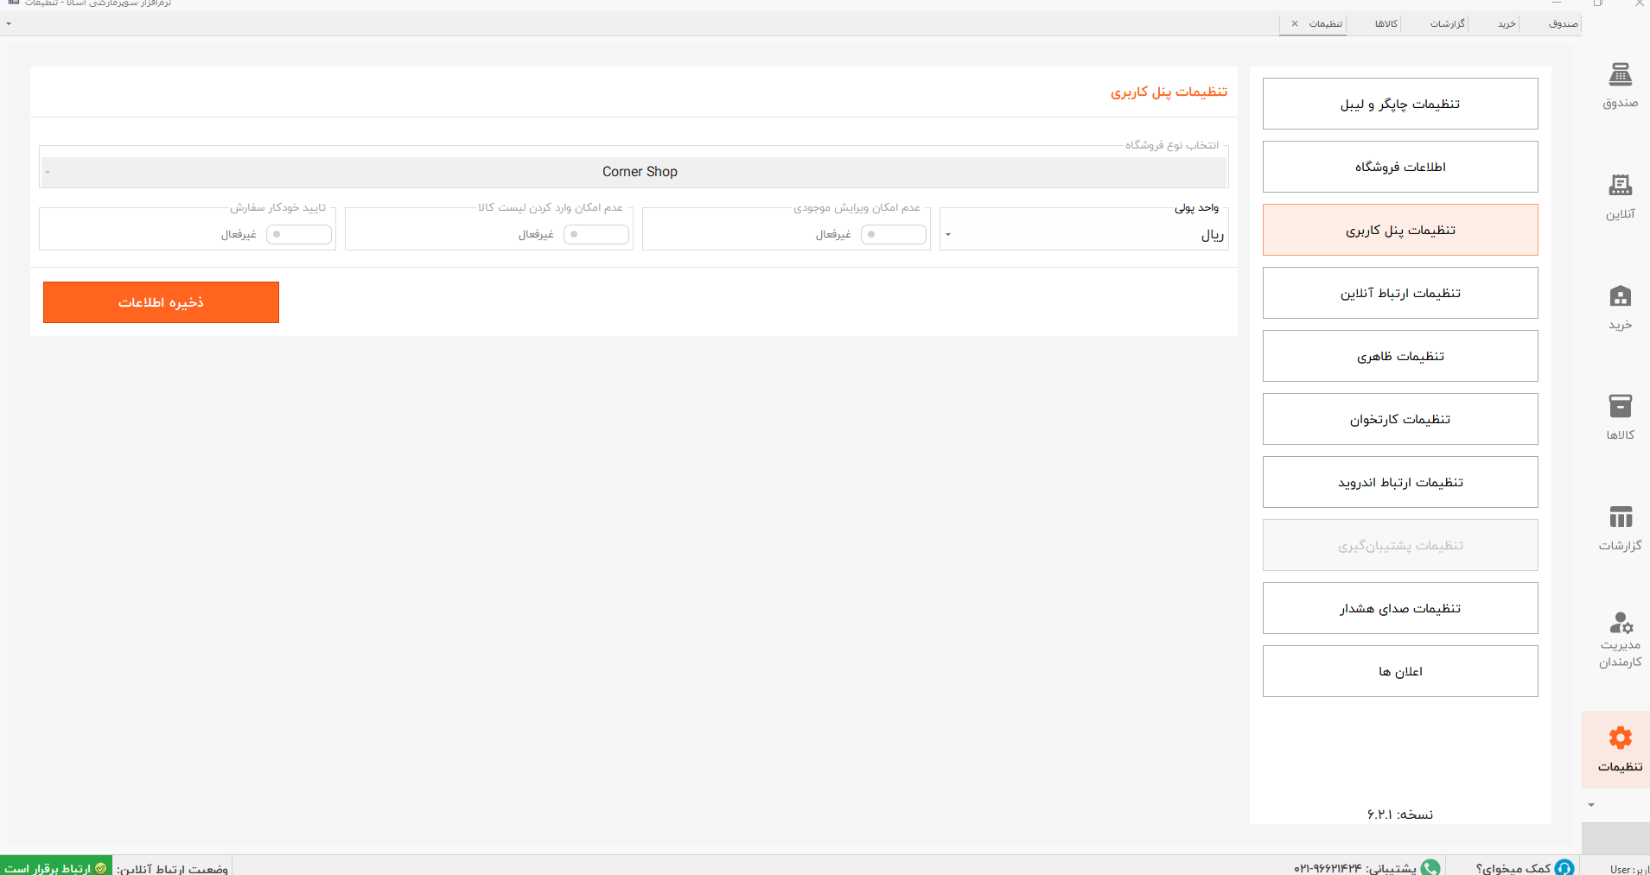Image resolution: width=1650 pixels, height=875 pixels.
Task: Open the top-left tab list dropdown arrow
Action: pyautogui.click(x=9, y=23)
